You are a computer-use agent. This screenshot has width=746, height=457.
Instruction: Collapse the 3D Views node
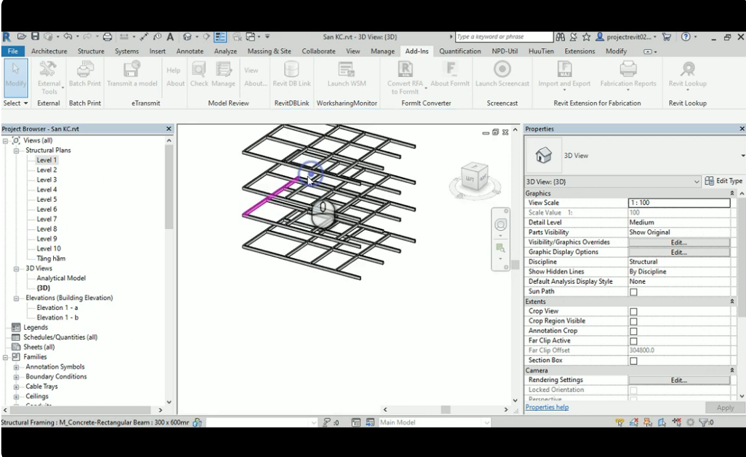point(16,269)
